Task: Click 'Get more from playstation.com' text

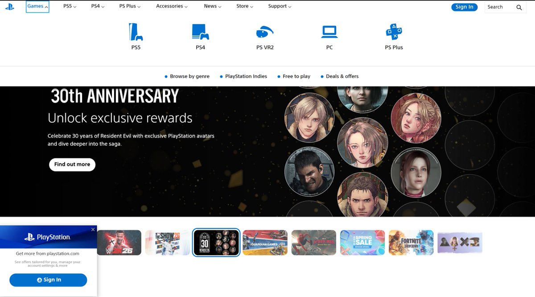Action: [x=48, y=254]
